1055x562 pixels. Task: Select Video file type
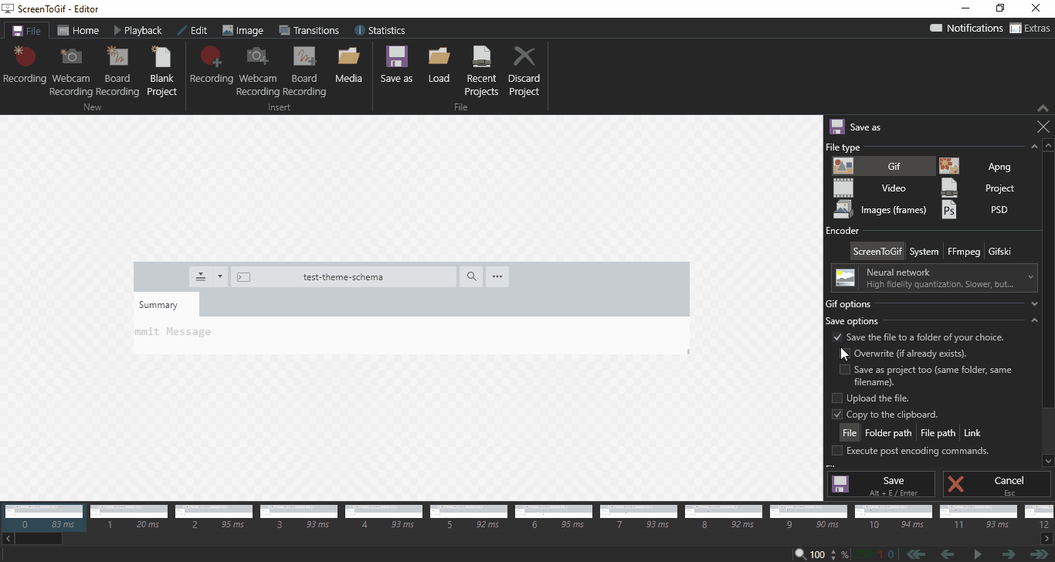883,188
